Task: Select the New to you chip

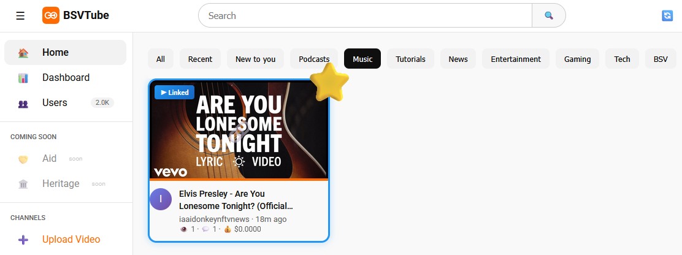Action: point(255,59)
